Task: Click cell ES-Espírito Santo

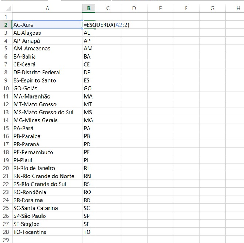Action: (x=47, y=80)
